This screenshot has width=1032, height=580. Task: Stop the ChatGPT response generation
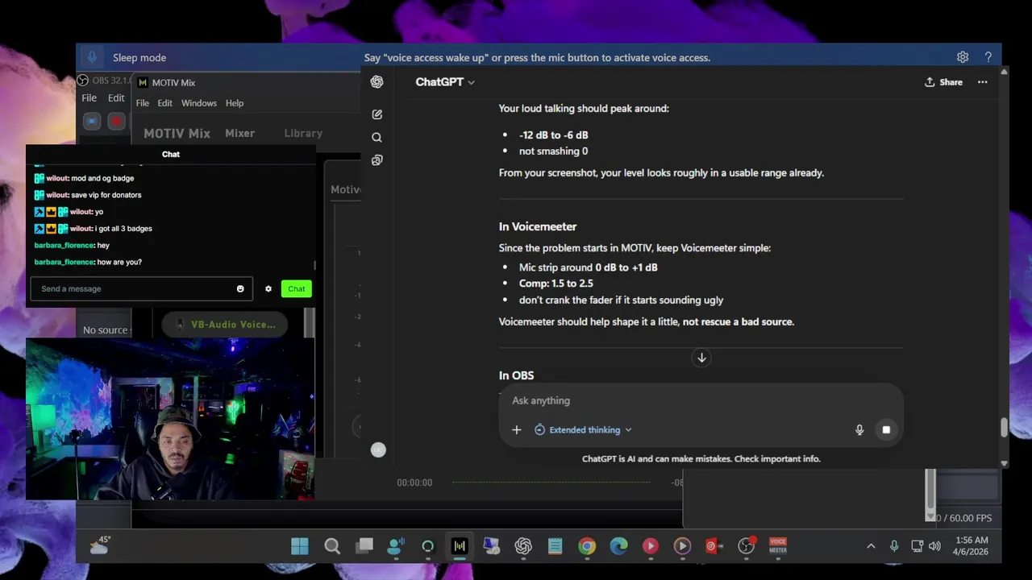coord(886,430)
